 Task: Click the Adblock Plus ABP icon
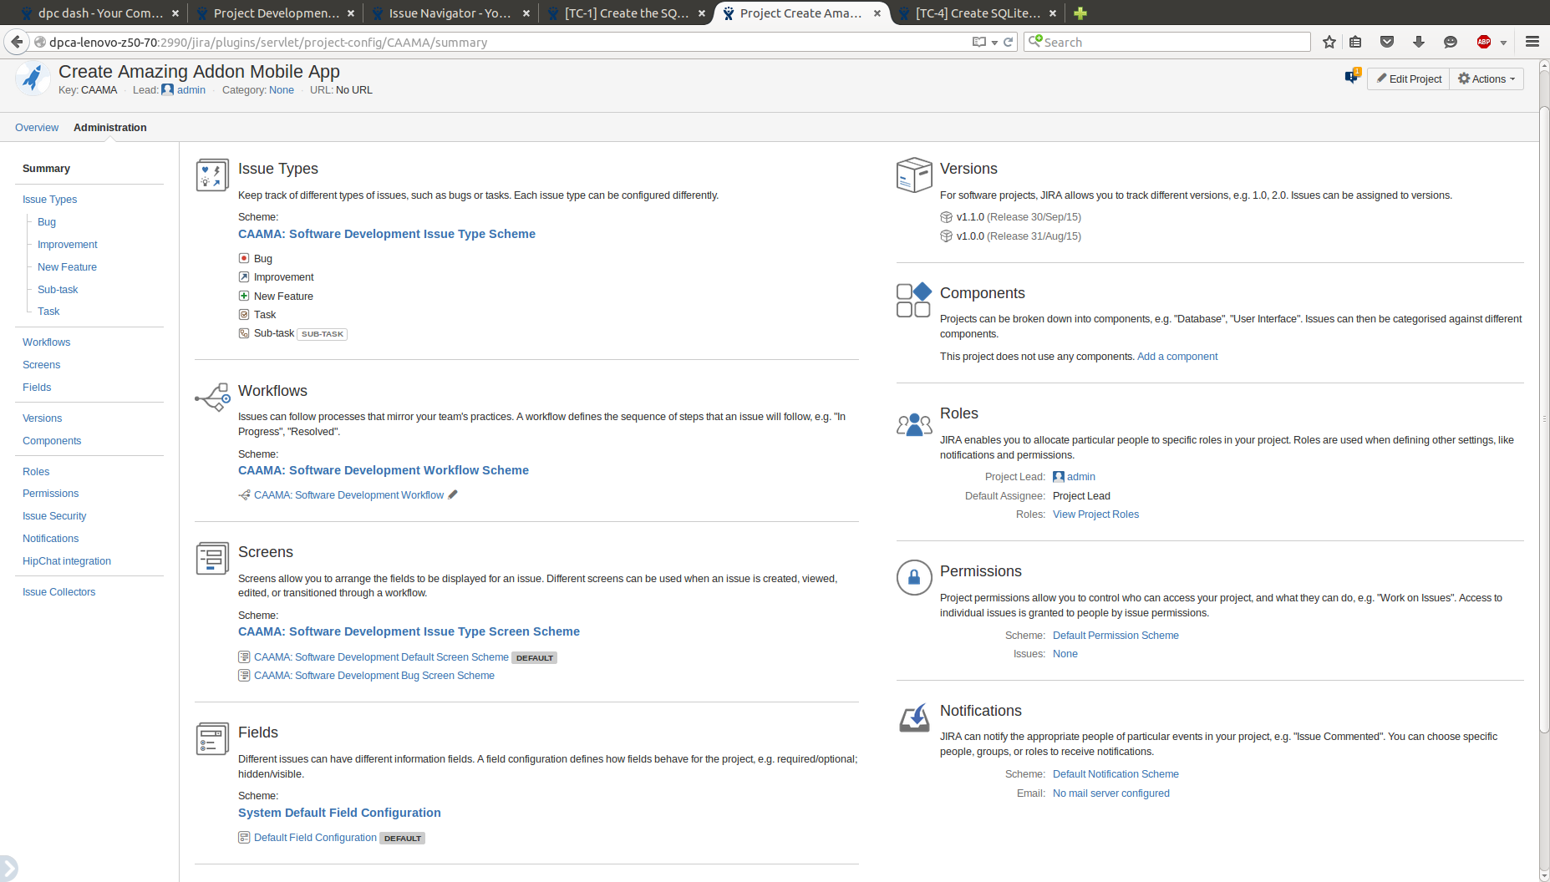click(x=1484, y=42)
